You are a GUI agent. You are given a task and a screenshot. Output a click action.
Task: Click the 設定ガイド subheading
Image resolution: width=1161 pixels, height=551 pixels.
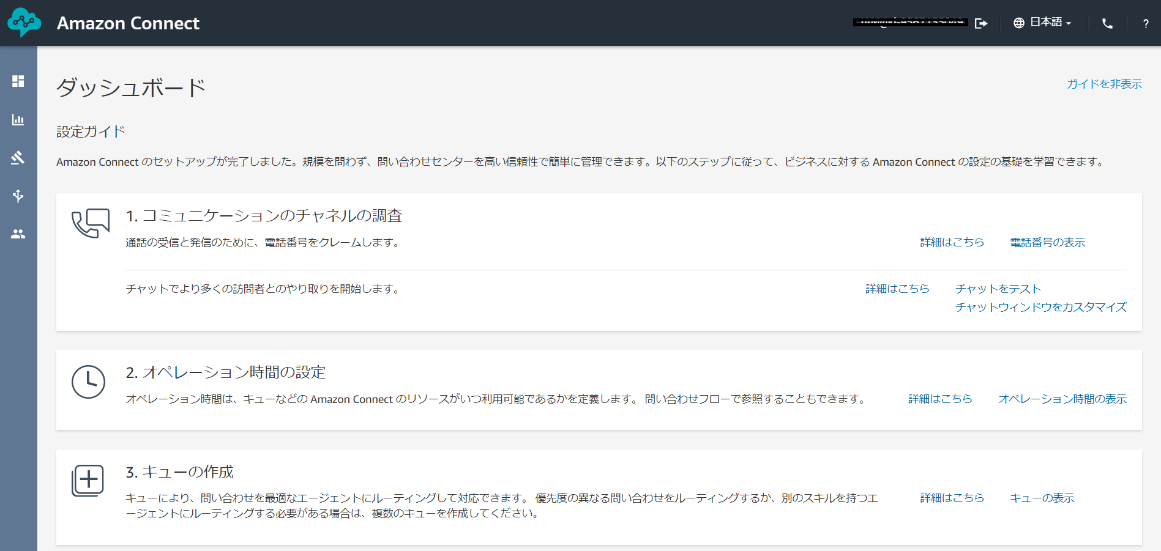pyautogui.click(x=91, y=131)
